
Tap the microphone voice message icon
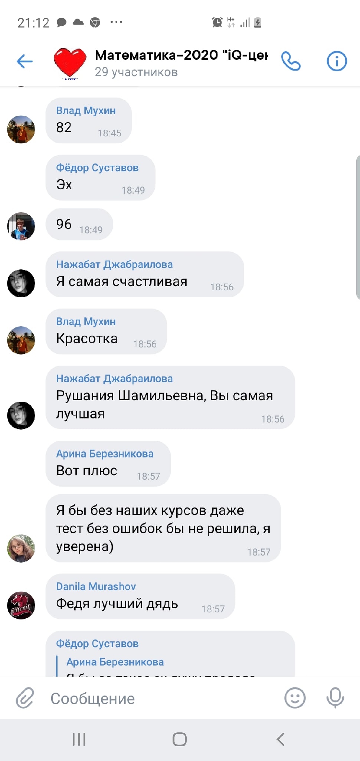point(335,697)
